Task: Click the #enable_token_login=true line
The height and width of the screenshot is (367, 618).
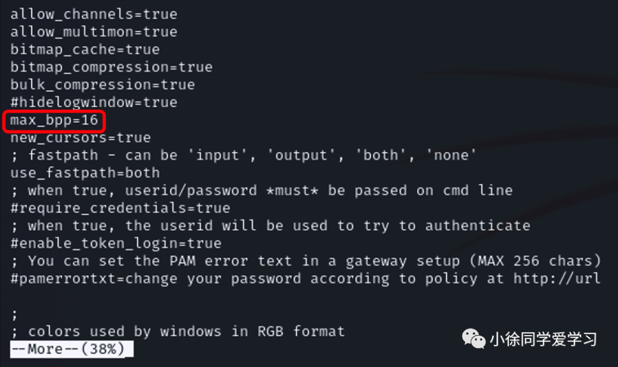Action: click(116, 244)
